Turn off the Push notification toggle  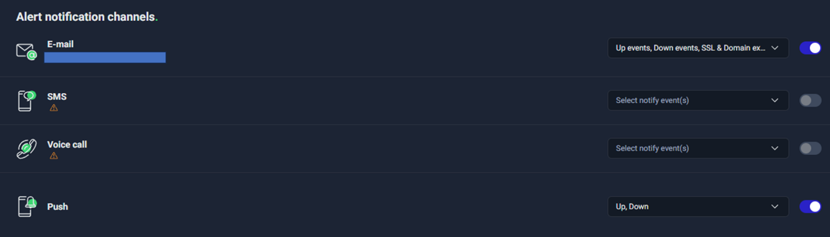[810, 207]
